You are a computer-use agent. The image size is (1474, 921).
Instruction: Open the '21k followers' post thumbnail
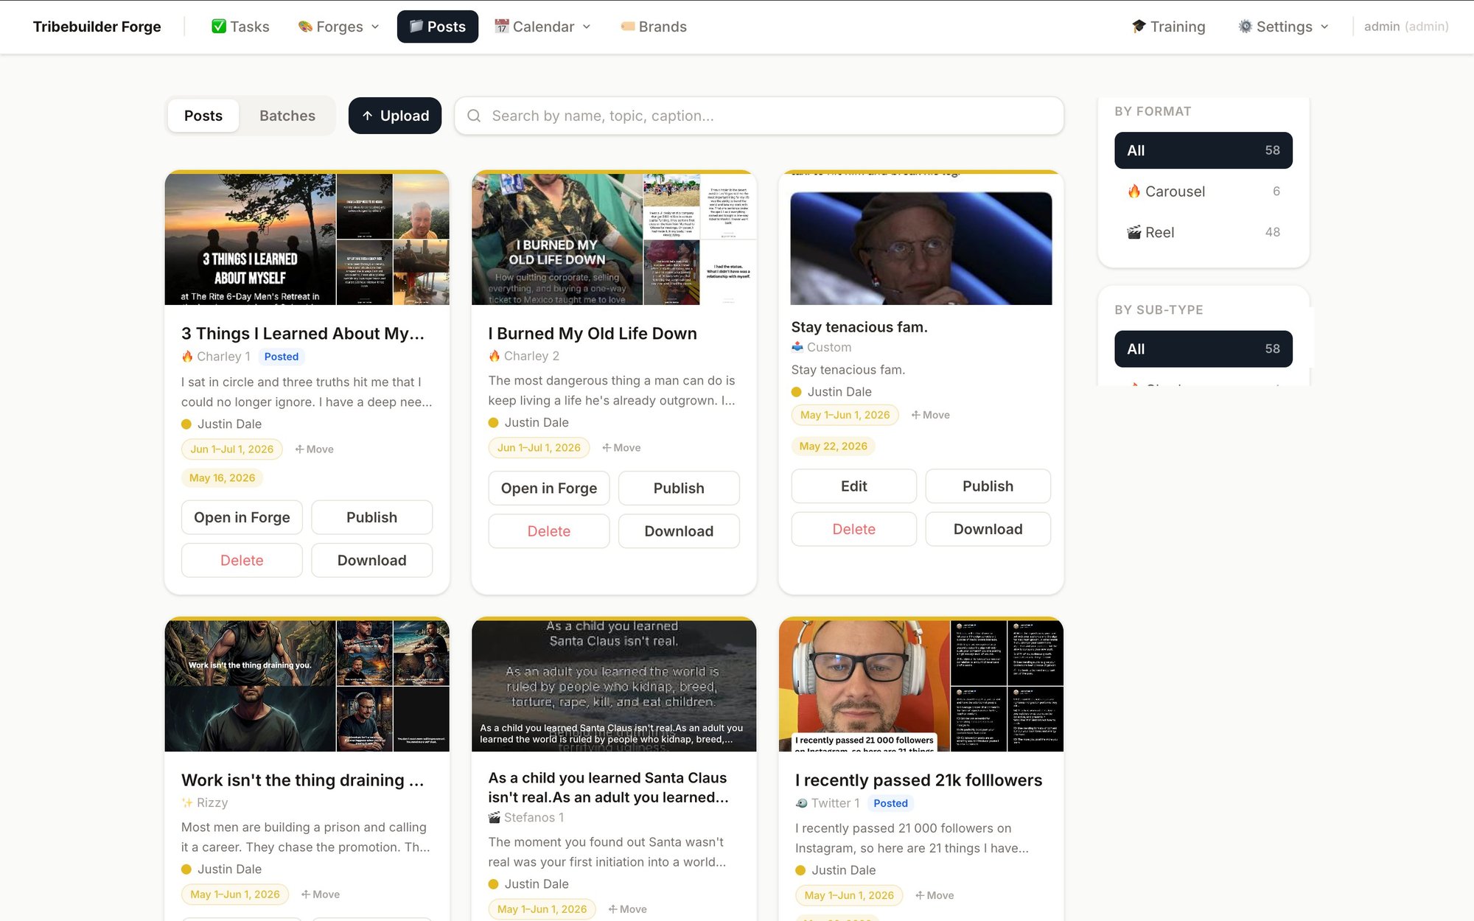click(921, 686)
